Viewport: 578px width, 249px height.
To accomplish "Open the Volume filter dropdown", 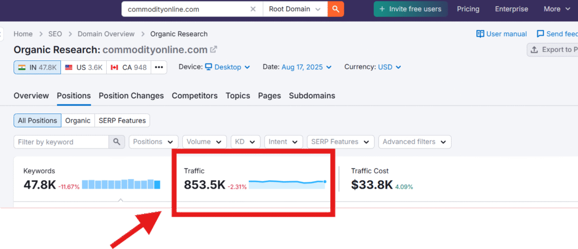I will [x=204, y=142].
